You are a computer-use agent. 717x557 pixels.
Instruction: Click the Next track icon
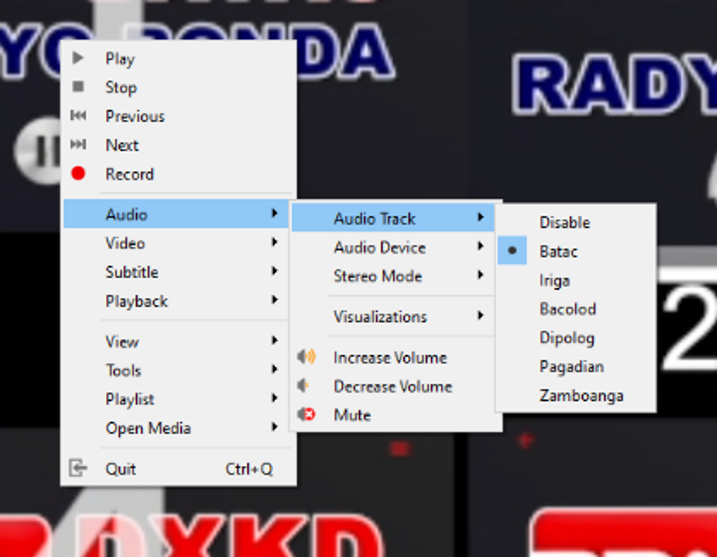(78, 144)
